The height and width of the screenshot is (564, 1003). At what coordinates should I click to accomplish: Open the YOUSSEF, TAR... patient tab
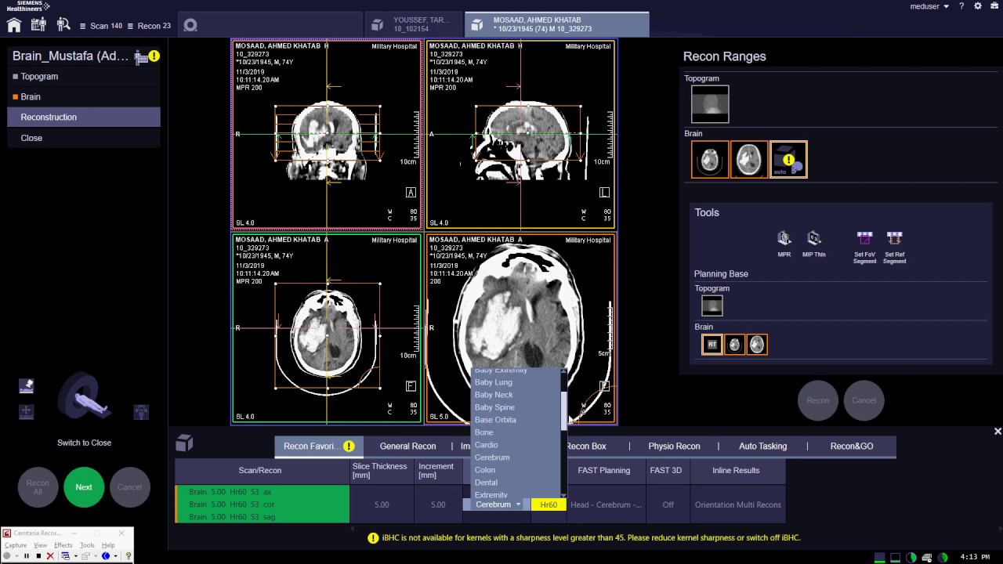[x=413, y=24]
